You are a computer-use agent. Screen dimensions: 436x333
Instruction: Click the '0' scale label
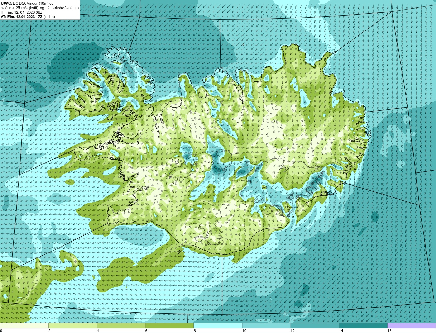(x=1, y=331)
